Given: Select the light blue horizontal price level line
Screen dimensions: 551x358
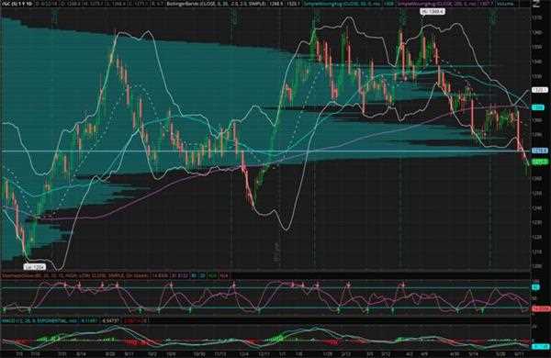Looking at the screenshot, I should click(265, 151).
